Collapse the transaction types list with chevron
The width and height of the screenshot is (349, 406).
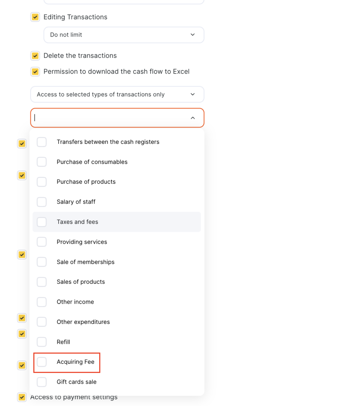tap(193, 118)
